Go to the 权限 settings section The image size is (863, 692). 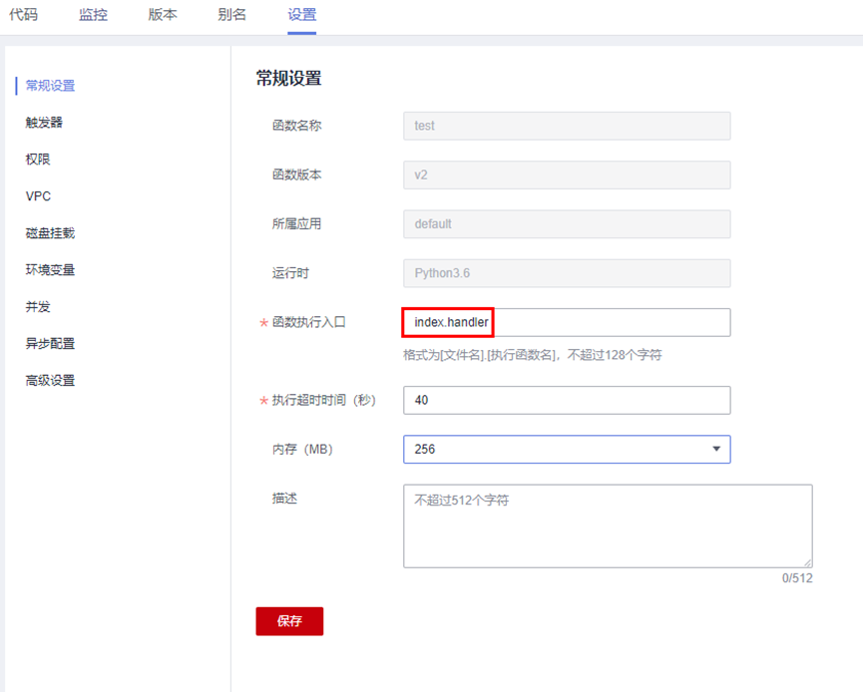click(38, 160)
